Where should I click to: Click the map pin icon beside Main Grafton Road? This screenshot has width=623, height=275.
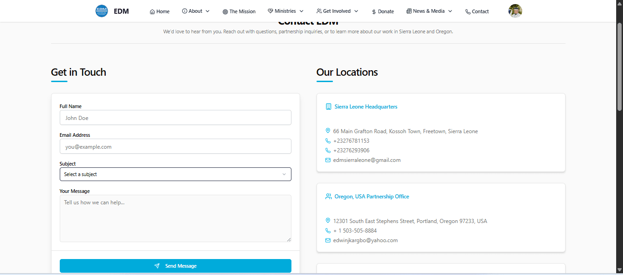(328, 131)
